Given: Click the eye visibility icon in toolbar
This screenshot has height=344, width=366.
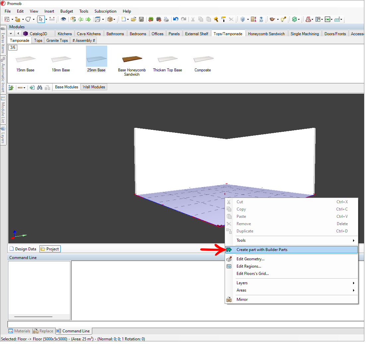Looking at the screenshot, I should (63, 19).
